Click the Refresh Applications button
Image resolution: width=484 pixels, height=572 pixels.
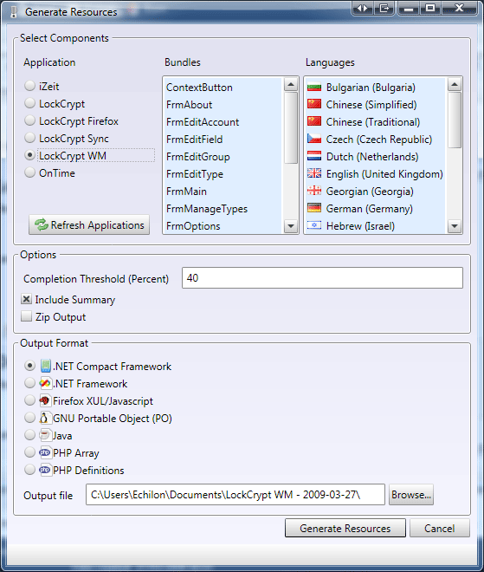pos(89,224)
